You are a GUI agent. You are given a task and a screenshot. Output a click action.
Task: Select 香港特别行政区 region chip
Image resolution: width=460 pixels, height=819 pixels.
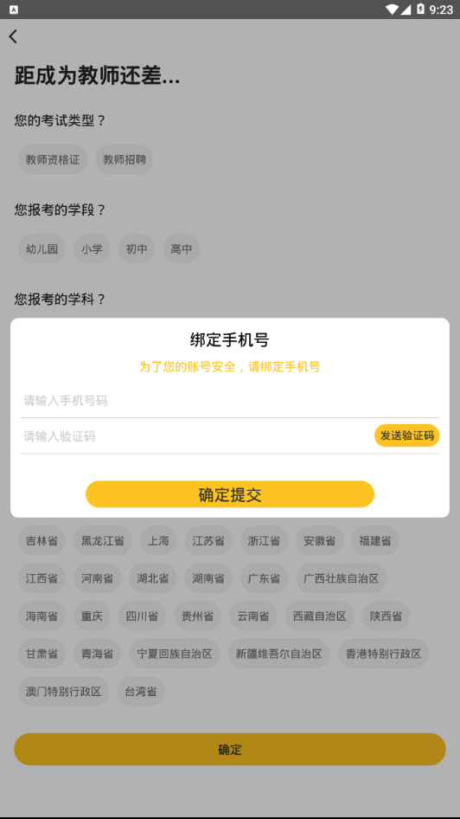[x=383, y=654]
